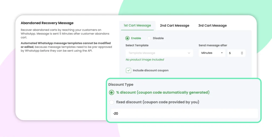Open the Minutes time unit dropdown
272x137 pixels.
212,53
